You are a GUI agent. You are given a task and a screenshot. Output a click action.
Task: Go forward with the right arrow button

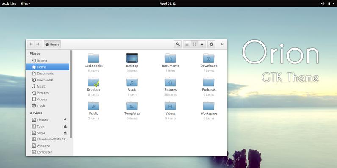(38, 44)
